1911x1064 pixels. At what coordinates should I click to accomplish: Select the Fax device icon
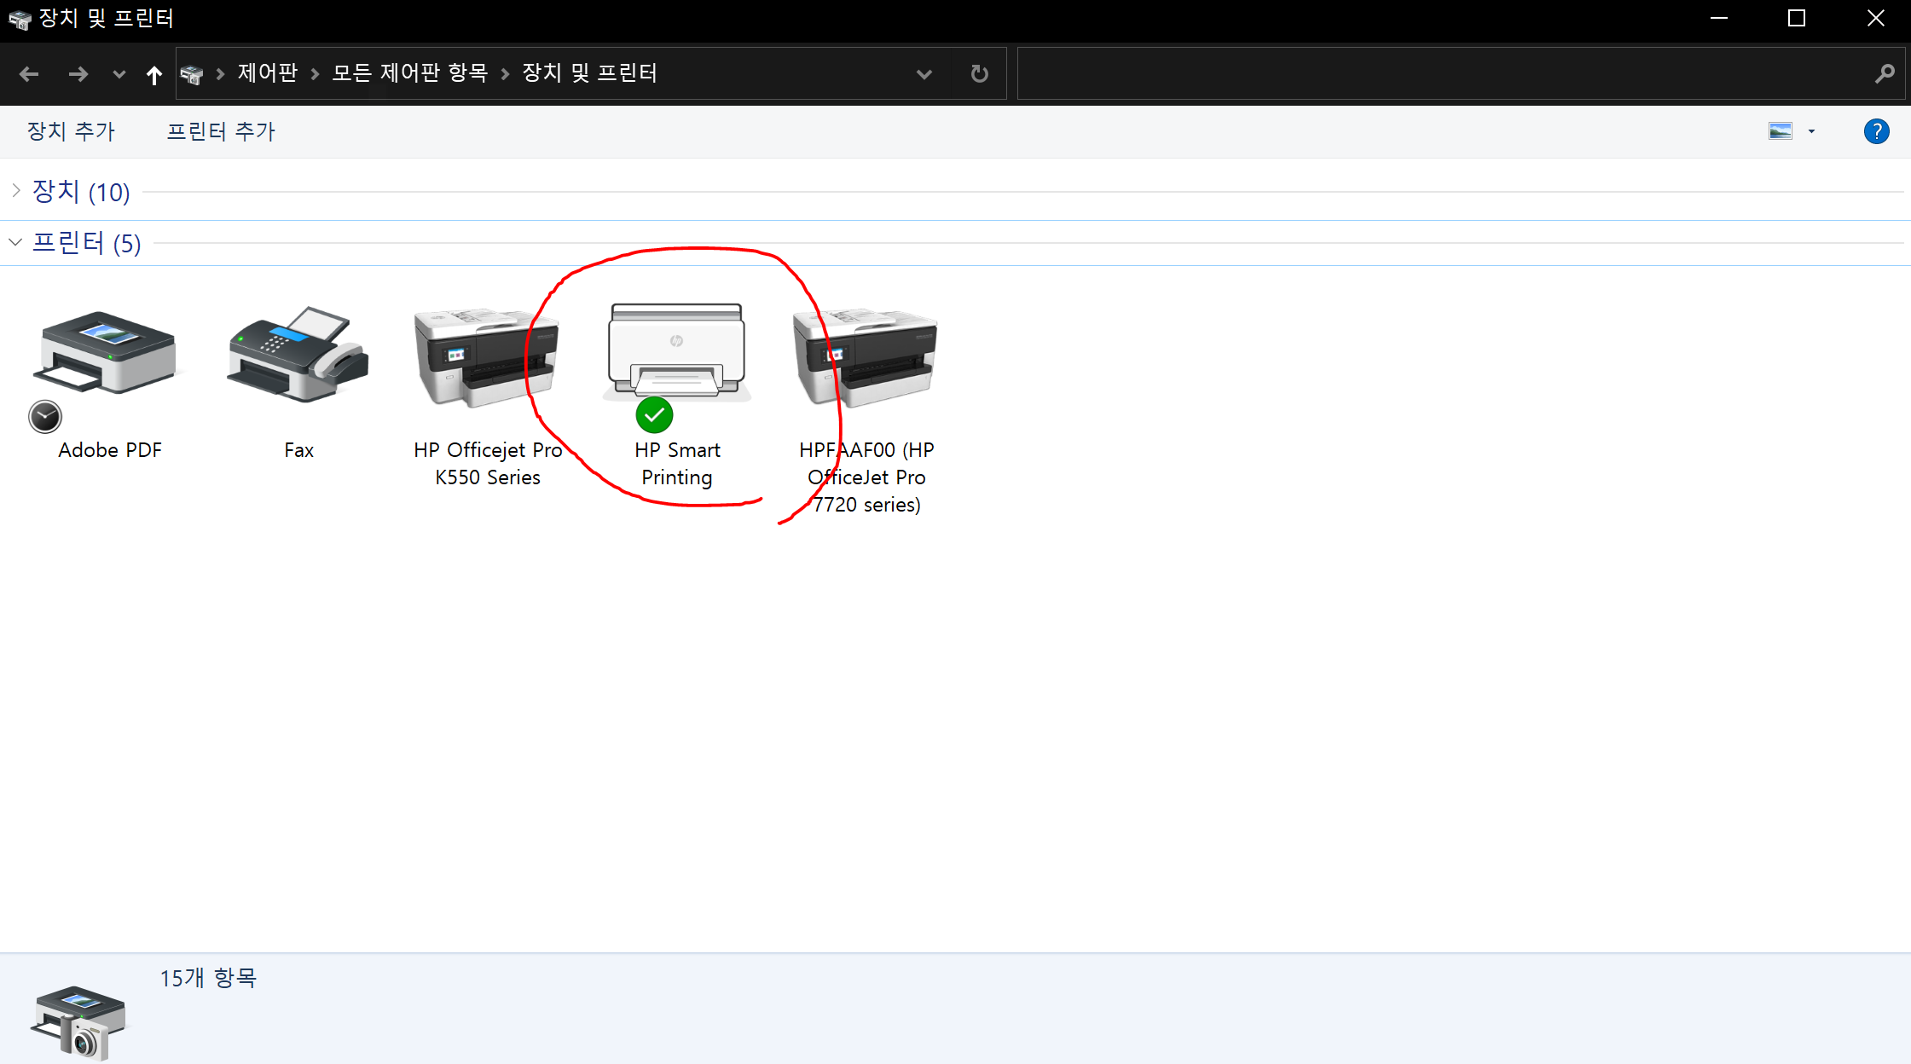[x=298, y=354]
